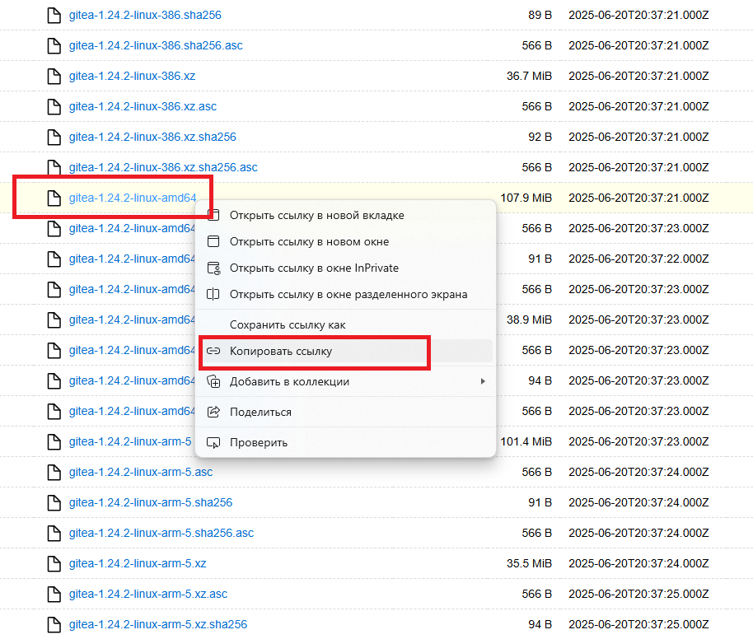This screenshot has height=639, width=753.
Task: Click the file icon of gitea-1.24.2-linux-386.xz.sha256.asc
Action: [54, 167]
